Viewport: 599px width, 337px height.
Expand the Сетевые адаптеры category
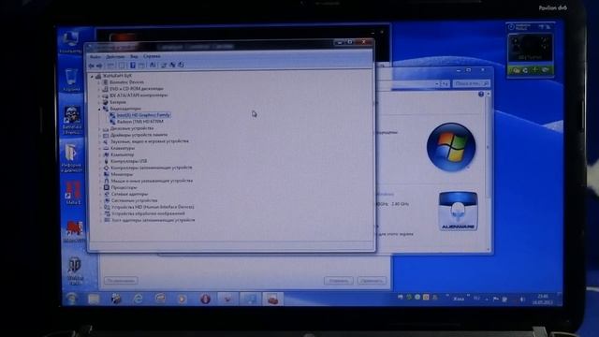[100, 194]
